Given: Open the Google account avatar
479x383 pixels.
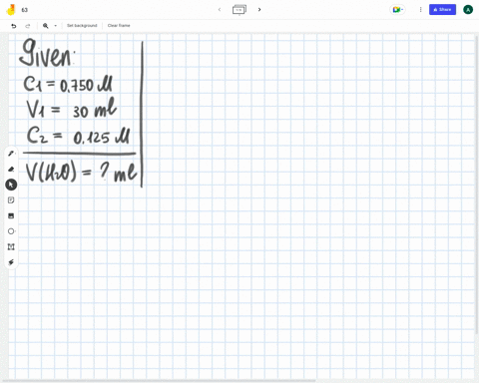Looking at the screenshot, I should coord(468,10).
